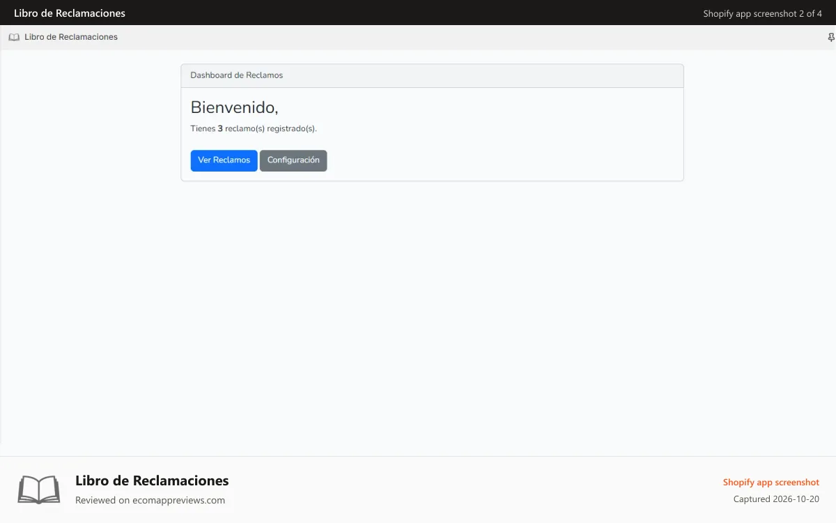The width and height of the screenshot is (836, 523).
Task: Select the Dashboard de Reclamos card header
Action: [x=432, y=76]
